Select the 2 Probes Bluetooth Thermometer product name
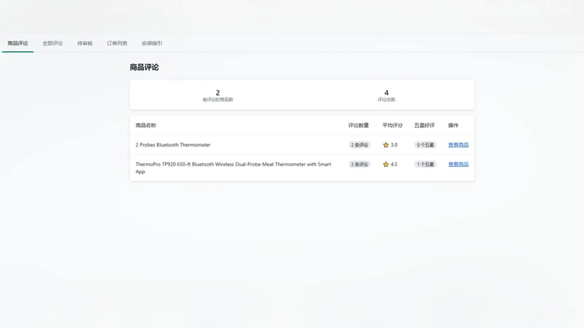The height and width of the screenshot is (328, 584). pyautogui.click(x=173, y=145)
